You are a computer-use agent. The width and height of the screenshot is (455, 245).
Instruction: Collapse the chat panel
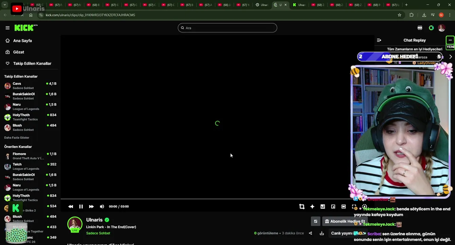379,40
